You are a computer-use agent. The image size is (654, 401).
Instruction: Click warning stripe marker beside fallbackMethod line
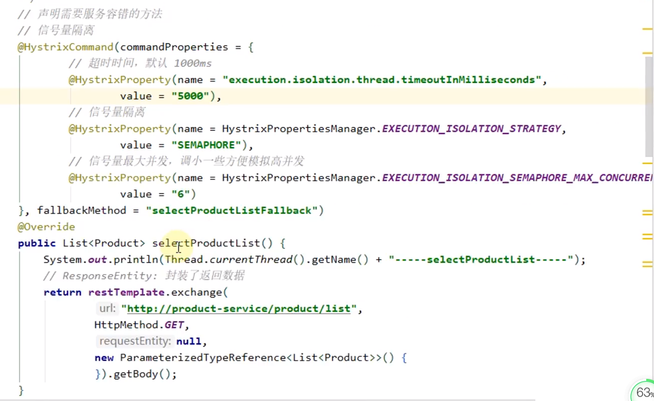647,213
